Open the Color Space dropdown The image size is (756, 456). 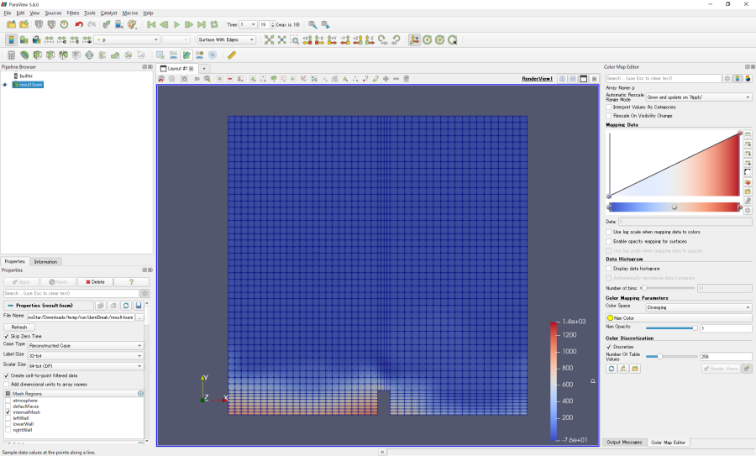click(x=699, y=307)
